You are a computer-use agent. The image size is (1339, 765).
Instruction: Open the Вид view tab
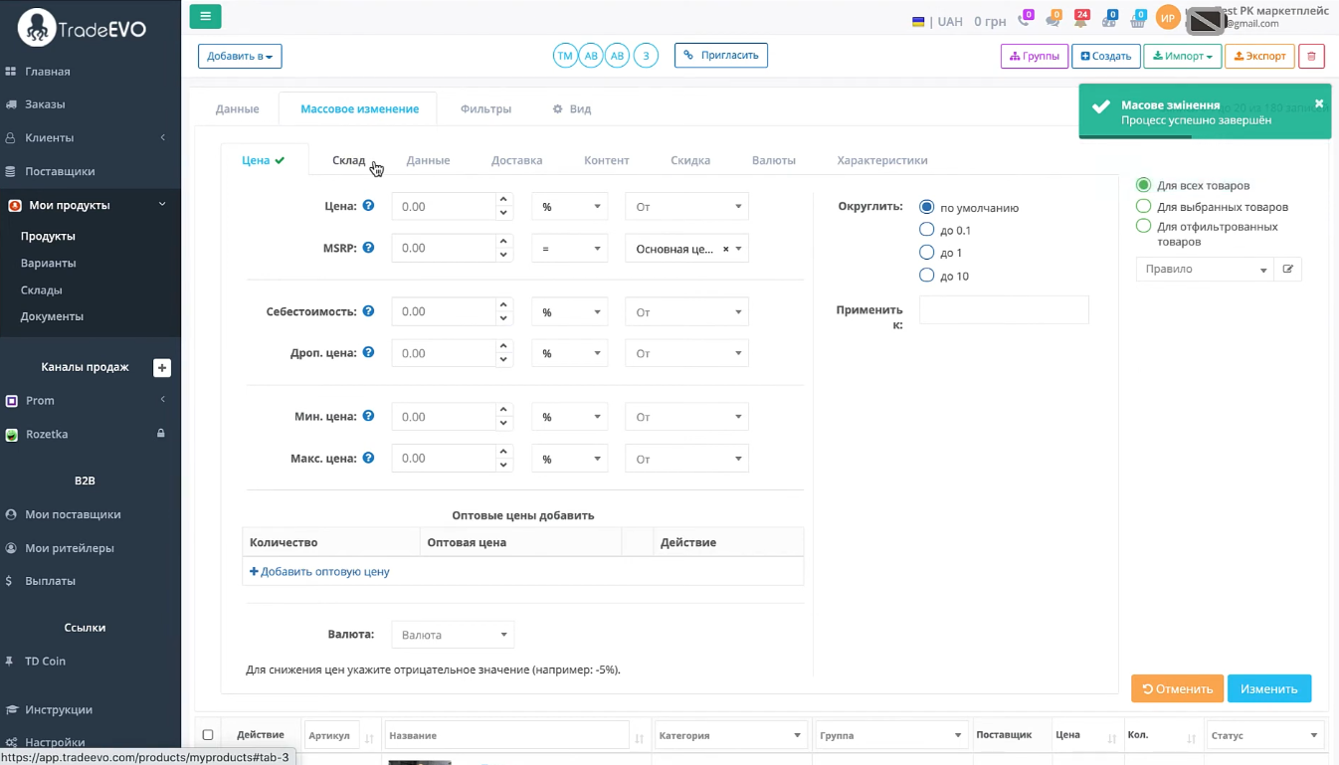point(572,108)
